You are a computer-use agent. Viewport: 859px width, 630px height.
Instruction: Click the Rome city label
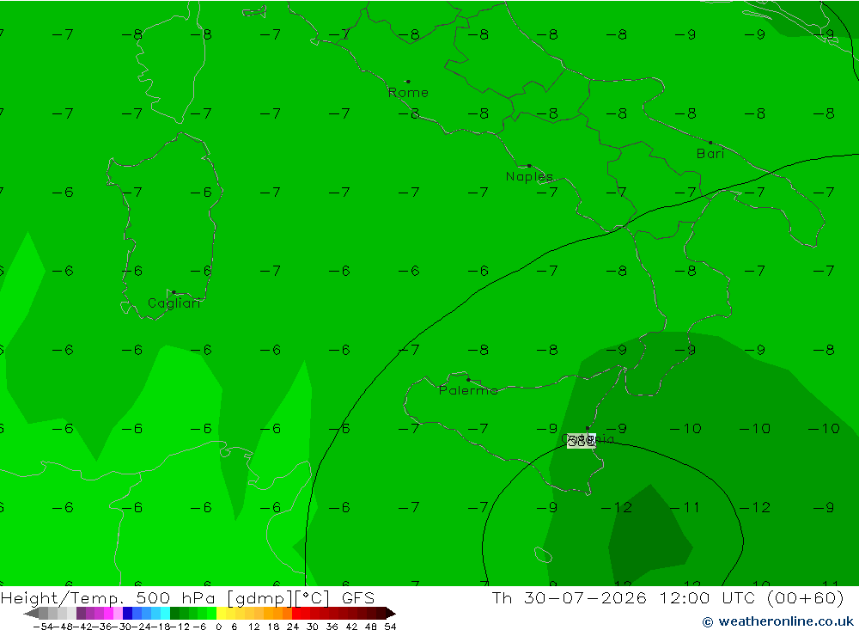click(x=408, y=93)
